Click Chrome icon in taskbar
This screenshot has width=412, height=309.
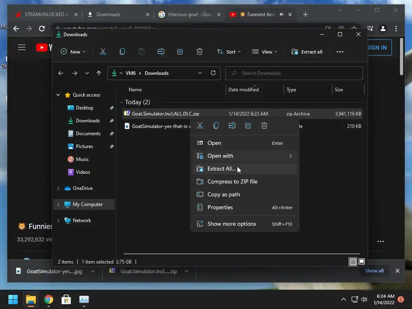pos(49,299)
